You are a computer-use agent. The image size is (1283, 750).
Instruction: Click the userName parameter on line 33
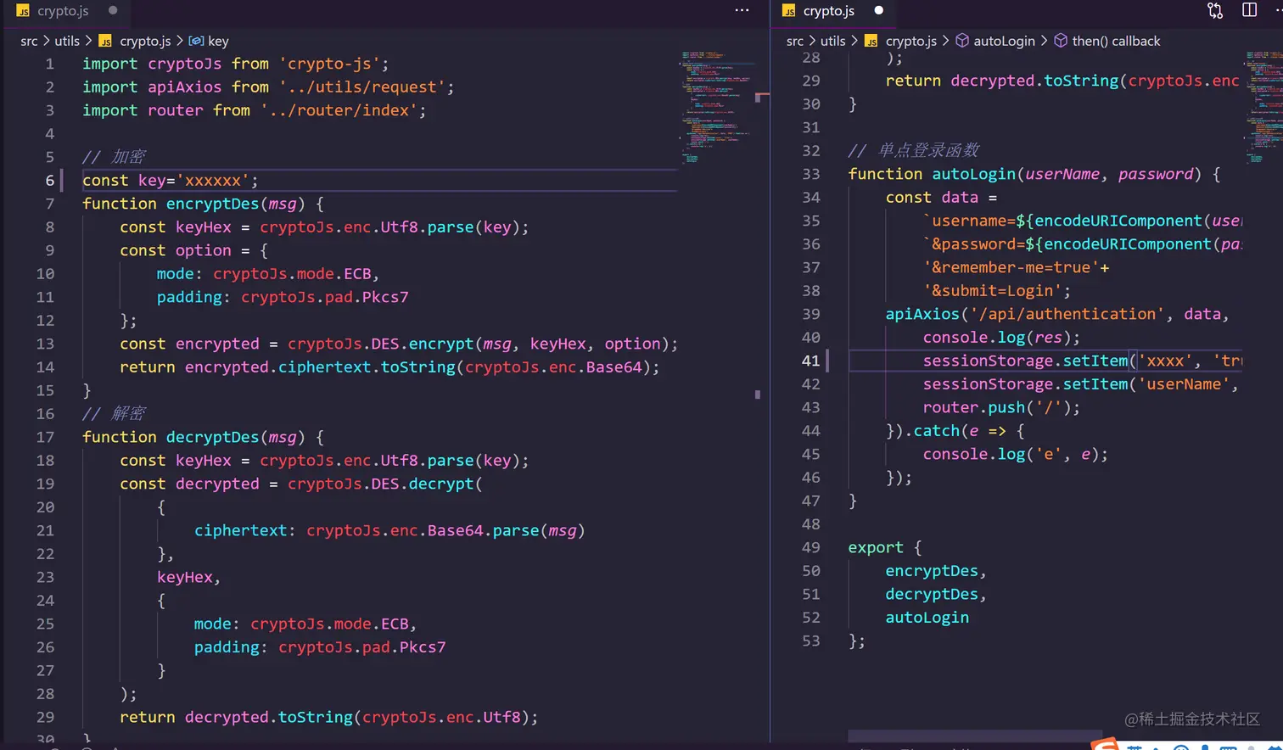(x=1062, y=174)
